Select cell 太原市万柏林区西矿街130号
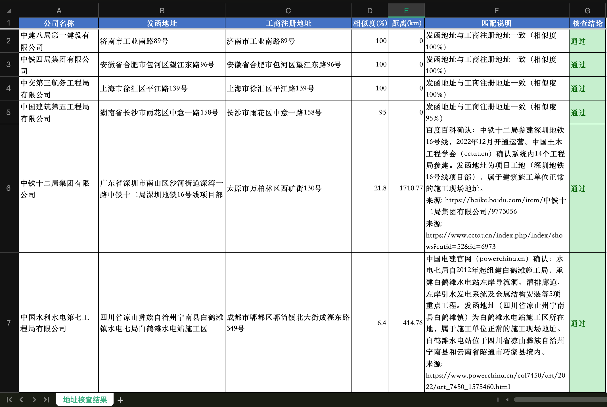The image size is (607, 407). 288,188
